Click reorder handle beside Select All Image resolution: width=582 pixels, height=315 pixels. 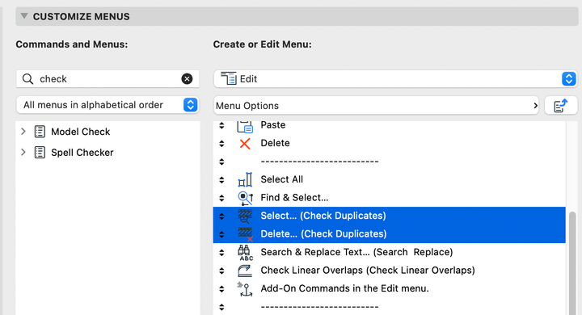pos(221,180)
